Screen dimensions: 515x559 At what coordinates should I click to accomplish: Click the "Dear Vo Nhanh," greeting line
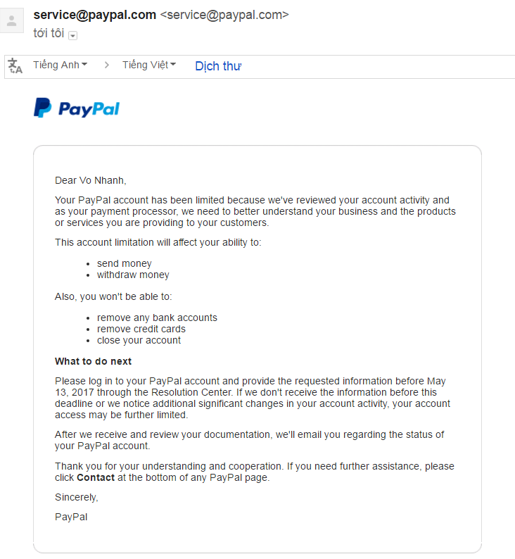(x=91, y=180)
